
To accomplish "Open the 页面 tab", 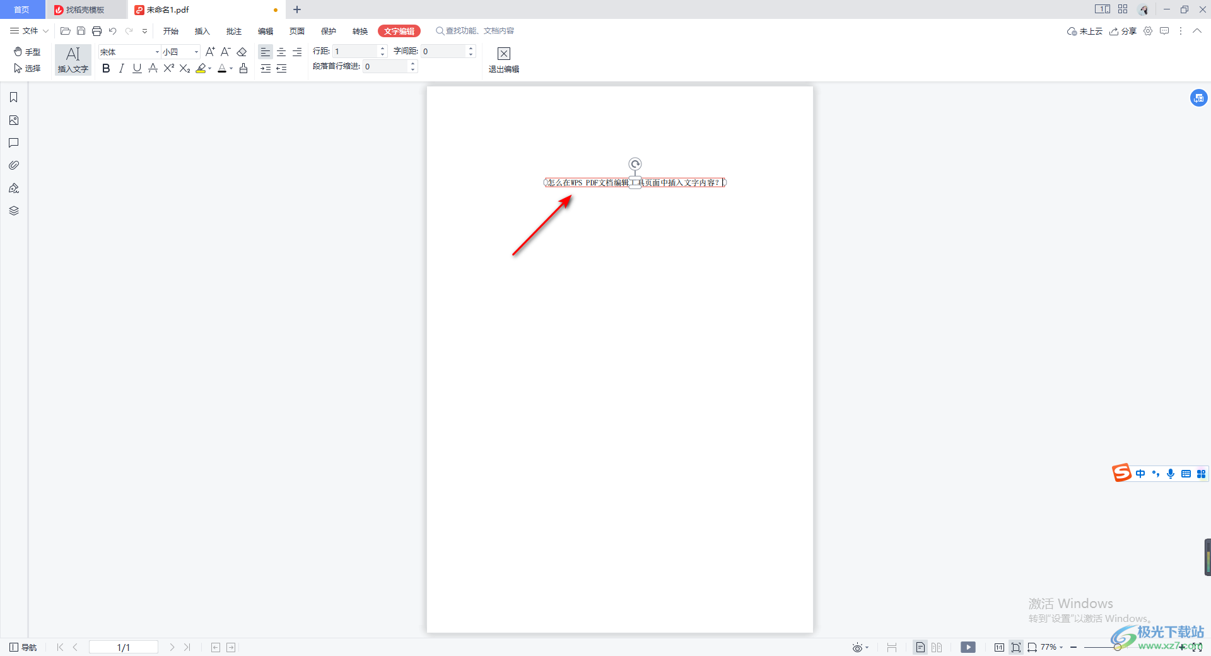I will [297, 31].
